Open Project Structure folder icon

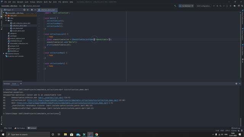click(x=235, y=6)
